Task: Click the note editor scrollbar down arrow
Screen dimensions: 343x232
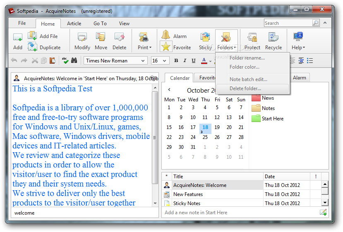Action: (155, 203)
